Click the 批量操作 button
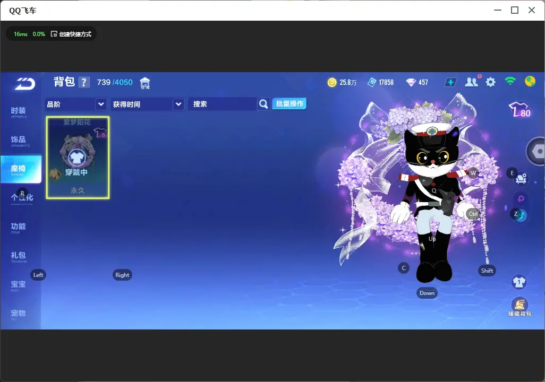 [289, 103]
